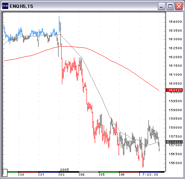Click the 162000 price scale label
Image resolution: width=185 pixels, height=179 pixels.
[x=175, y=57]
